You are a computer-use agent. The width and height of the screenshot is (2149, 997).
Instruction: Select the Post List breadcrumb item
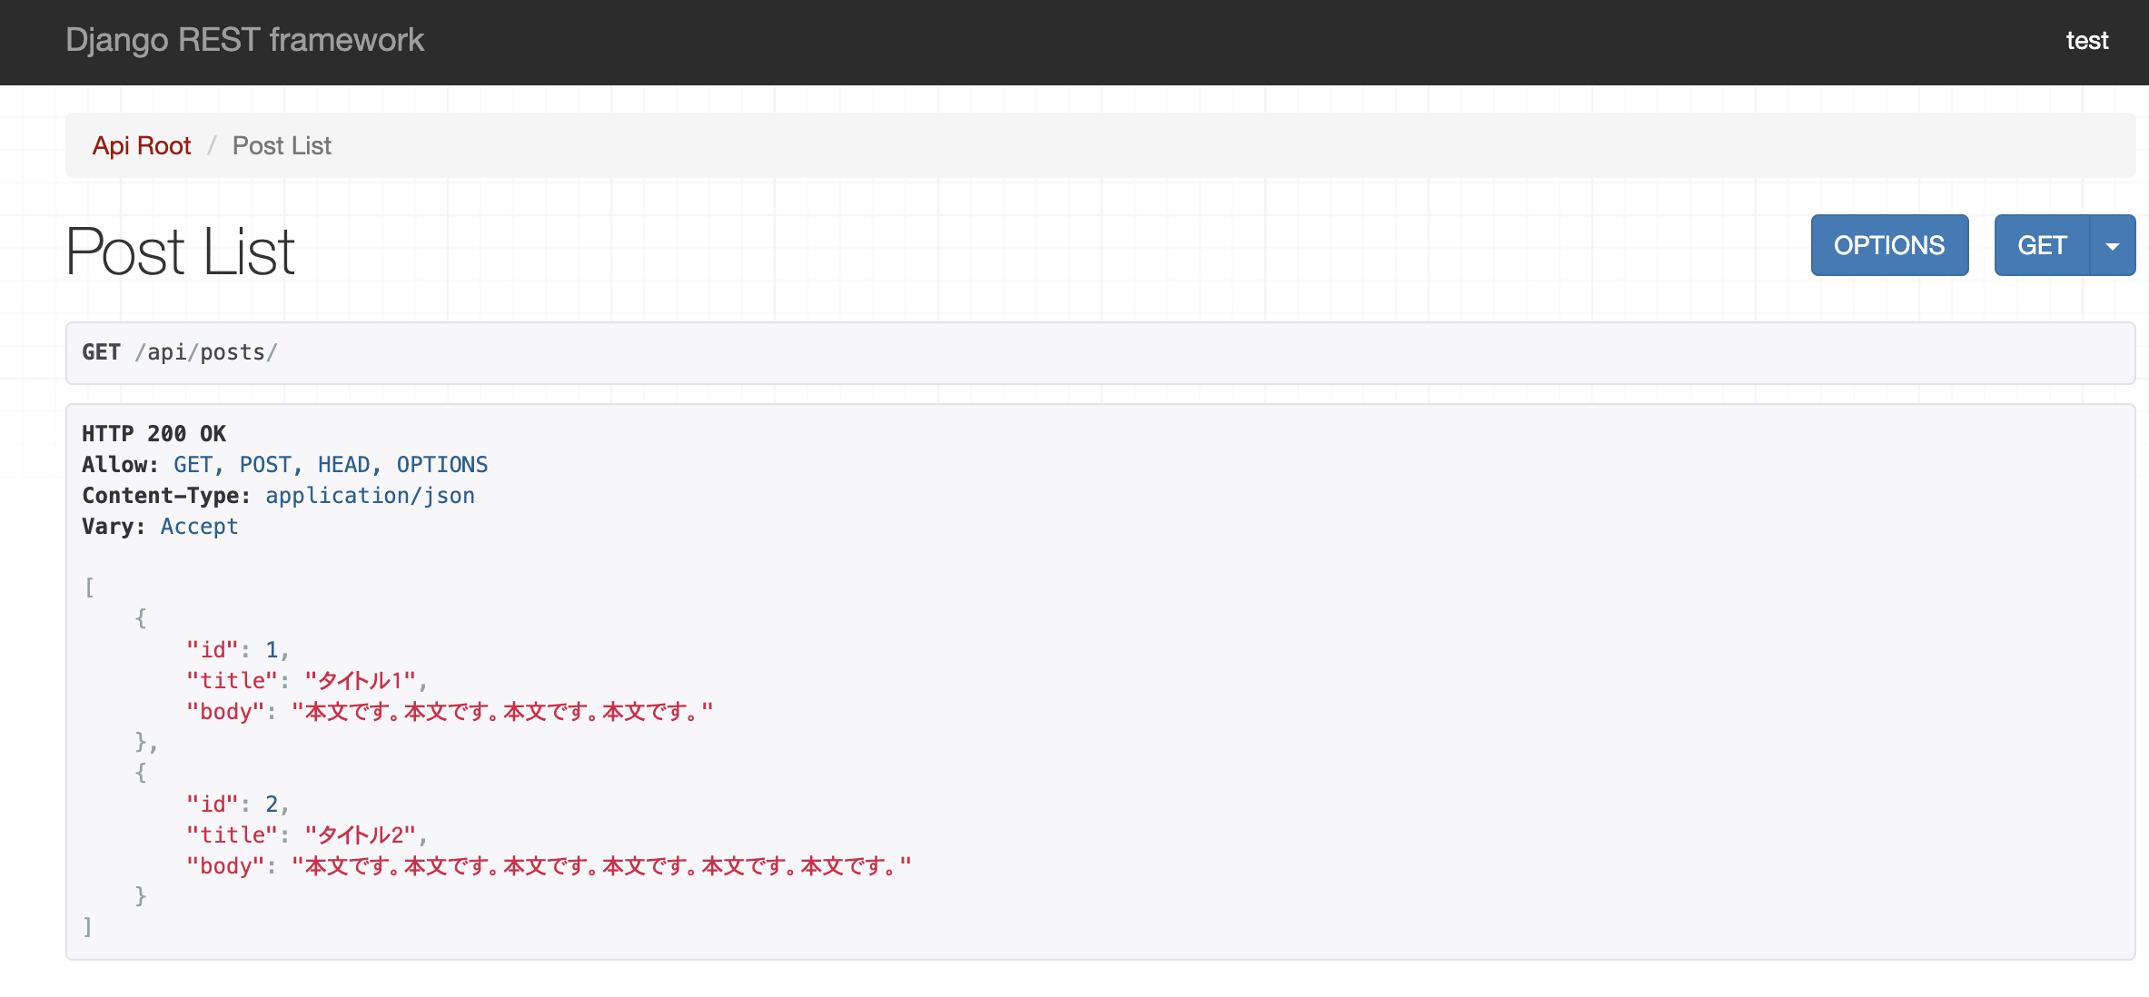(282, 145)
